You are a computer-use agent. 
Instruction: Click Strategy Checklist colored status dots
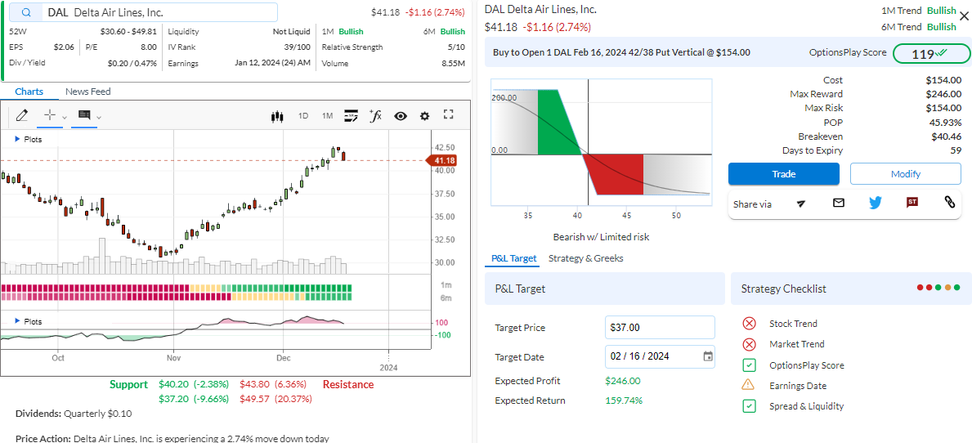point(938,288)
